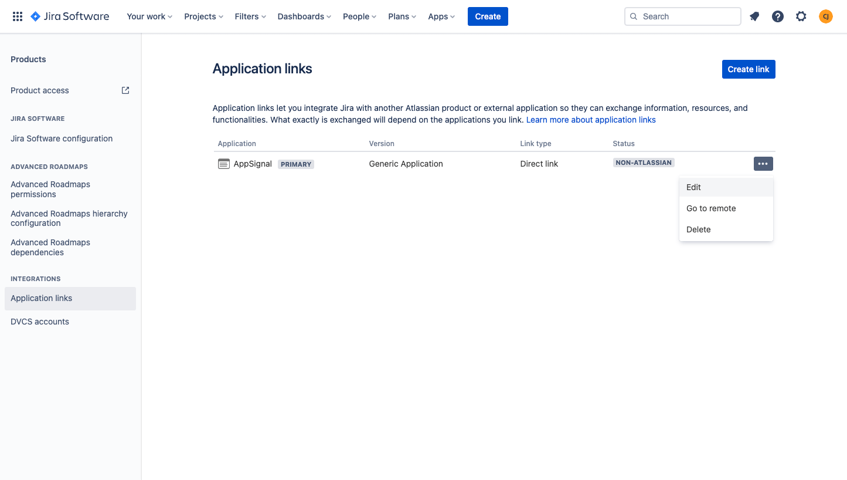Click the Create button in the top bar
Screen dimensions: 847x480
(488, 16)
